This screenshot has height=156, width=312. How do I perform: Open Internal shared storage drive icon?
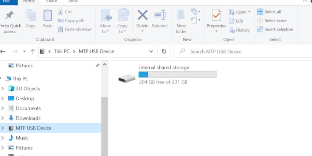(x=127, y=79)
